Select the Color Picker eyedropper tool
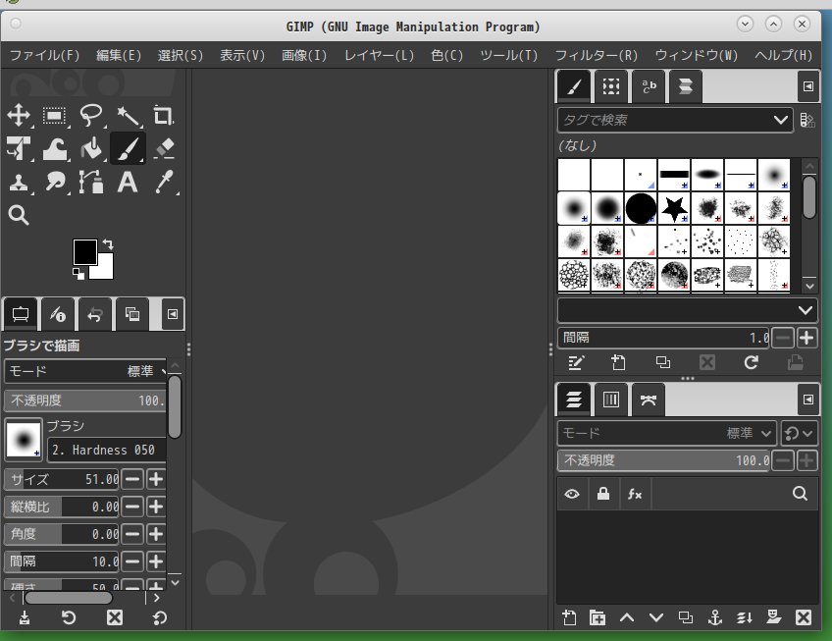Viewport: 832px width, 641px height. click(x=163, y=183)
